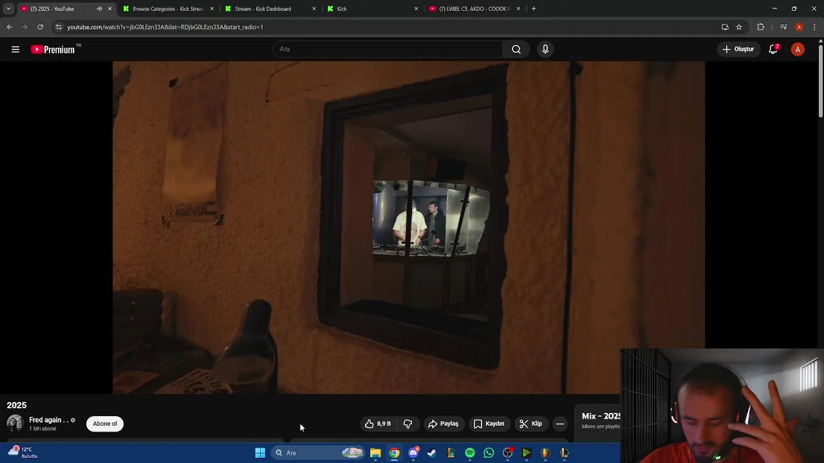Open OBS Studio from the taskbar
Screen dimensions: 824x463
[508, 453]
